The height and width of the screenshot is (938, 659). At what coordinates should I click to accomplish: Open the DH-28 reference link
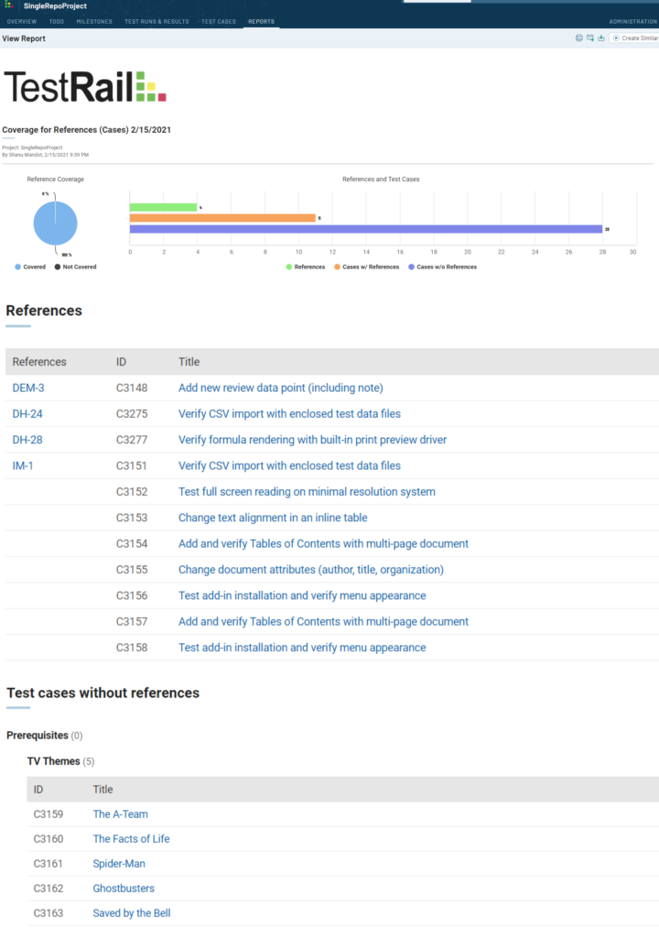[x=27, y=440]
